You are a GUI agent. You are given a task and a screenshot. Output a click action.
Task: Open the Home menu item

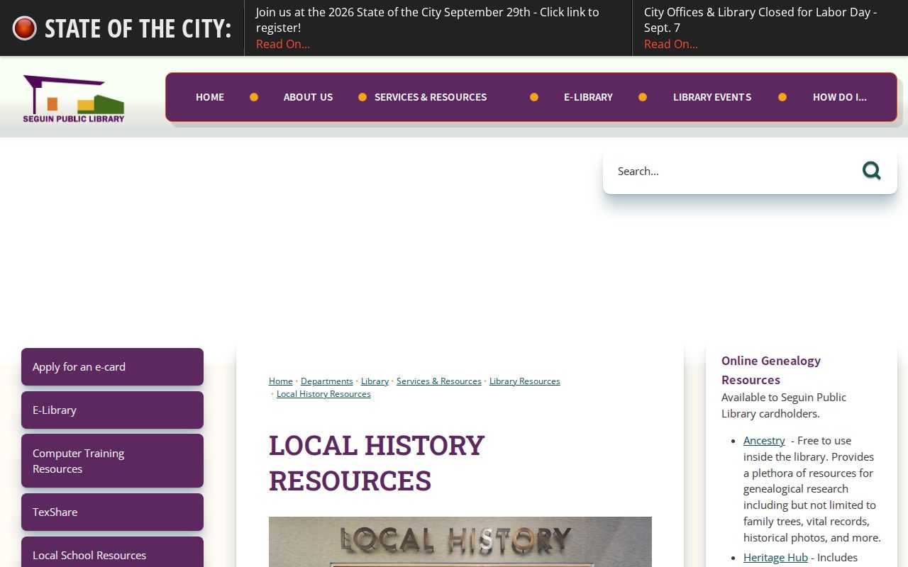tap(210, 97)
